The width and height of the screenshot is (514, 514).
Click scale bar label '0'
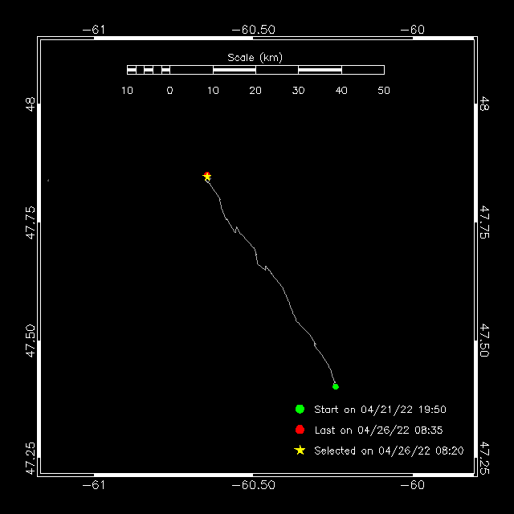coord(169,91)
